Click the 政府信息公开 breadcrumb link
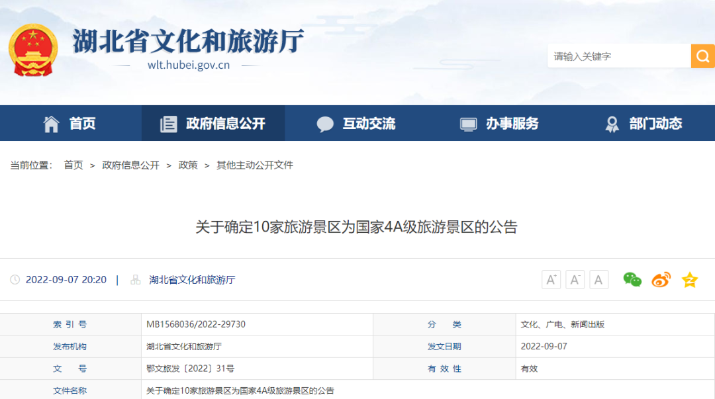715x399 pixels. tap(130, 165)
